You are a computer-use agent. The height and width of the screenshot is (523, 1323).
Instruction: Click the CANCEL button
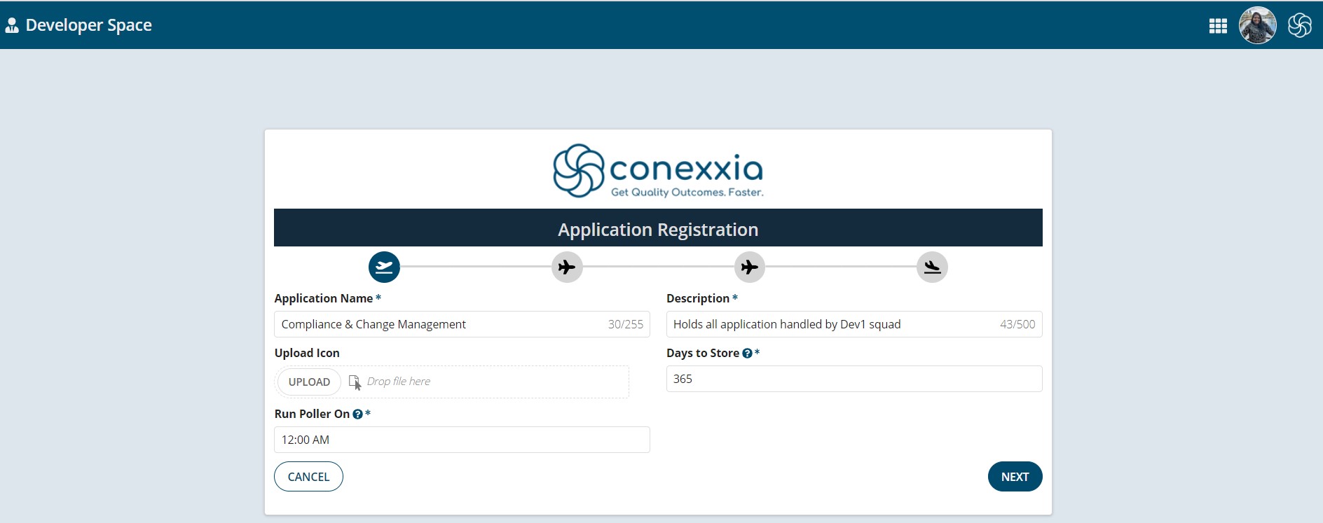tap(308, 477)
